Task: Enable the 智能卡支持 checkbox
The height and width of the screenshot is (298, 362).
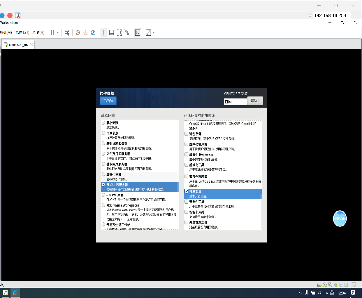Action: 186,212
